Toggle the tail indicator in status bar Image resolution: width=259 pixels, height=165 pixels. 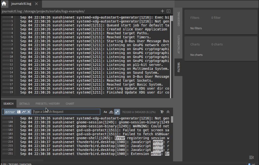point(251,164)
